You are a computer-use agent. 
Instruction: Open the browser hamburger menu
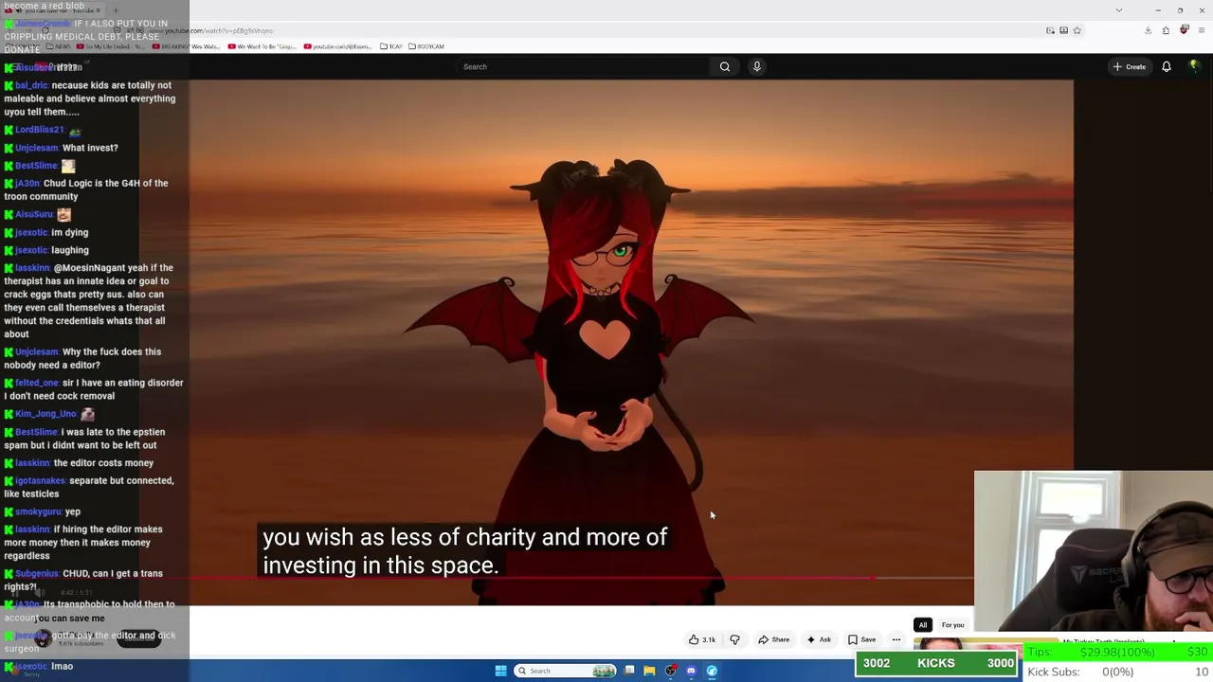(x=1202, y=30)
